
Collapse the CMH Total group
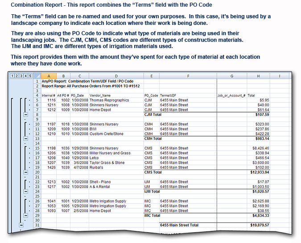(25, 138)
